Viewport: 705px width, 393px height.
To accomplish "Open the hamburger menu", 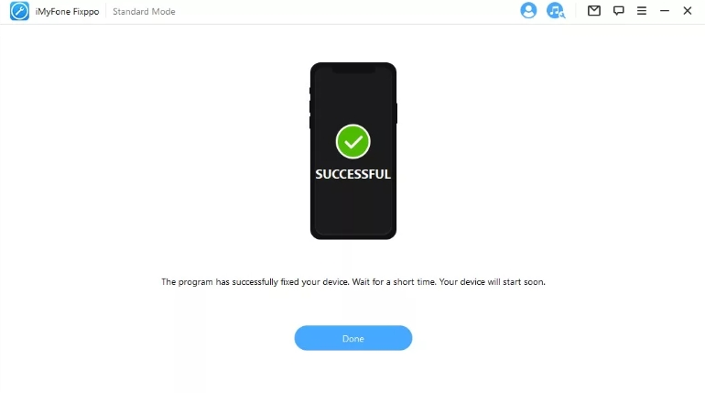I will 642,10.
